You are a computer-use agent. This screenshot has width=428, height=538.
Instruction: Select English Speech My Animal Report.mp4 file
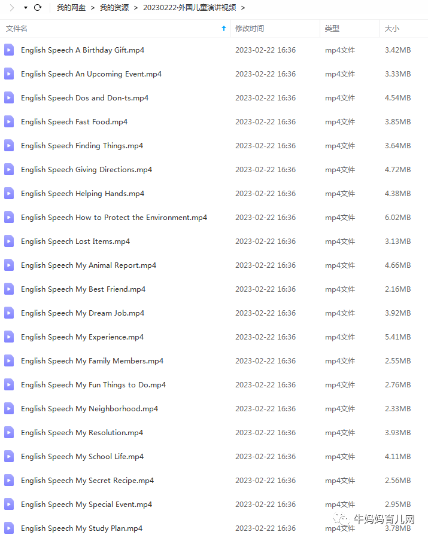(89, 265)
